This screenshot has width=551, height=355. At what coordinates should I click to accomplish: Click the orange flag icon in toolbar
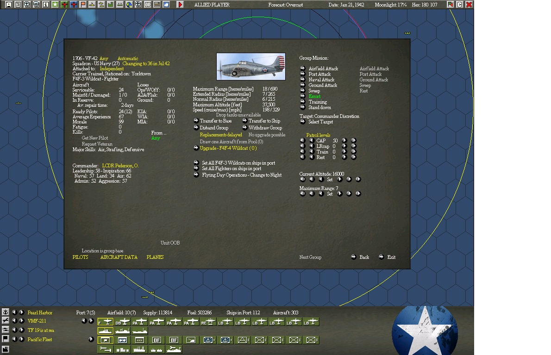(82, 5)
